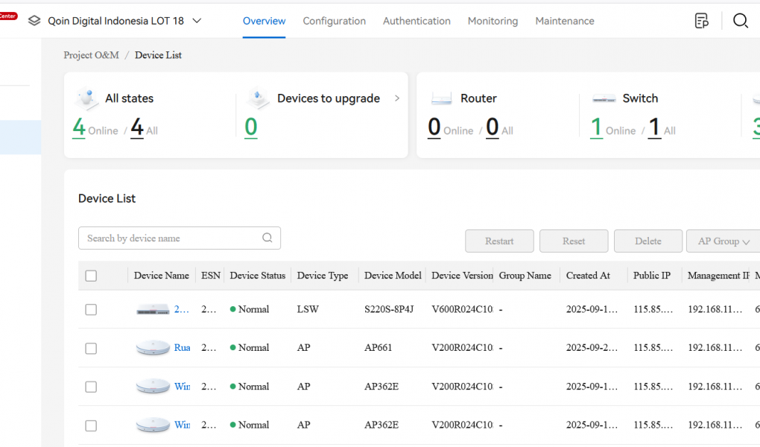Click the Restart button
Screen dimensions: 760x447
tap(499, 241)
